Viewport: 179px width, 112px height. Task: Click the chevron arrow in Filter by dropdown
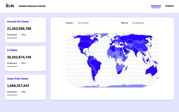tap(156, 23)
